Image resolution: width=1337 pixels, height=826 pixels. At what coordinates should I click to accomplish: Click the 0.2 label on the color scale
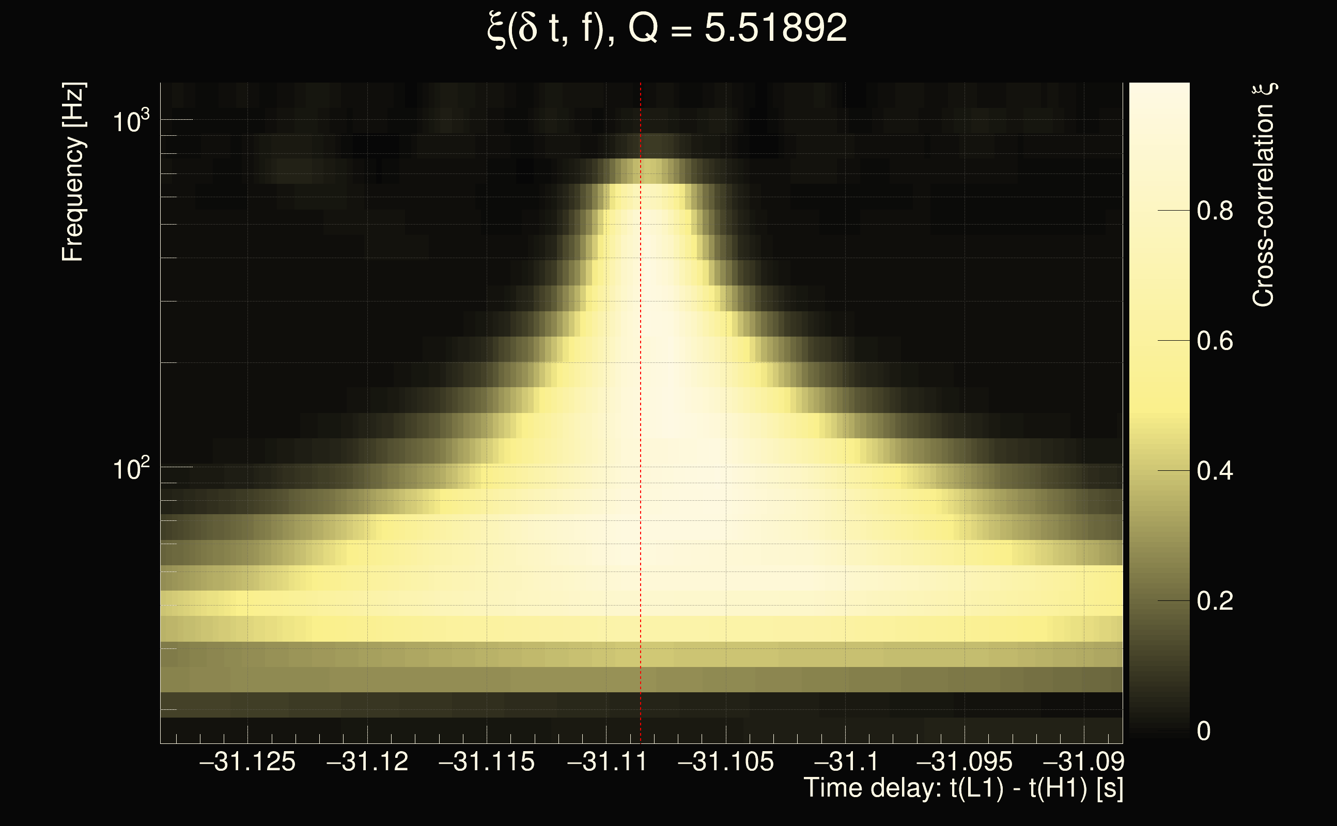click(1215, 601)
